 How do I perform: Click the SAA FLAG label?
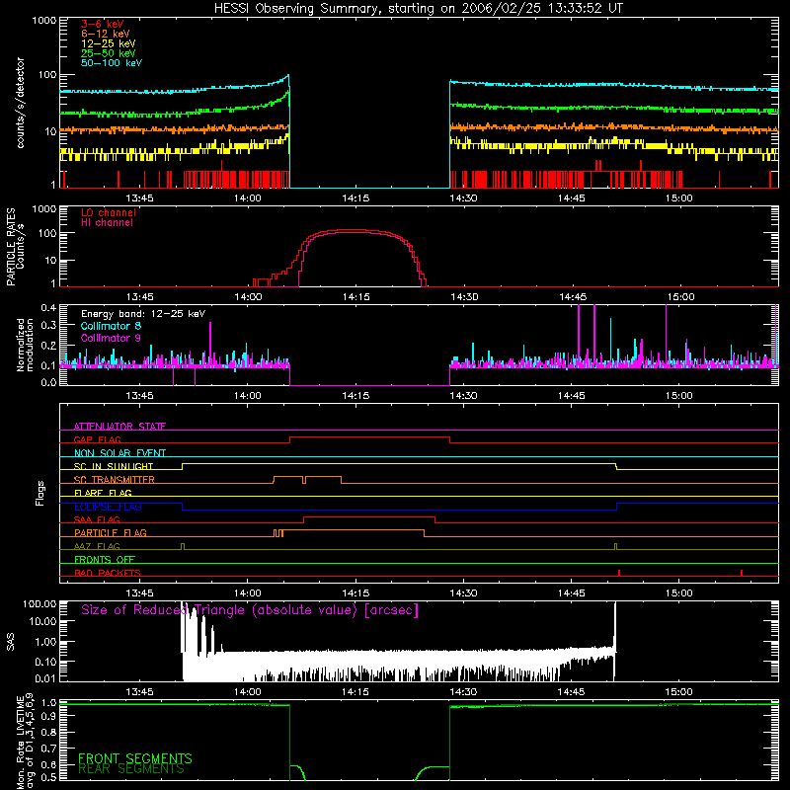pos(97,519)
